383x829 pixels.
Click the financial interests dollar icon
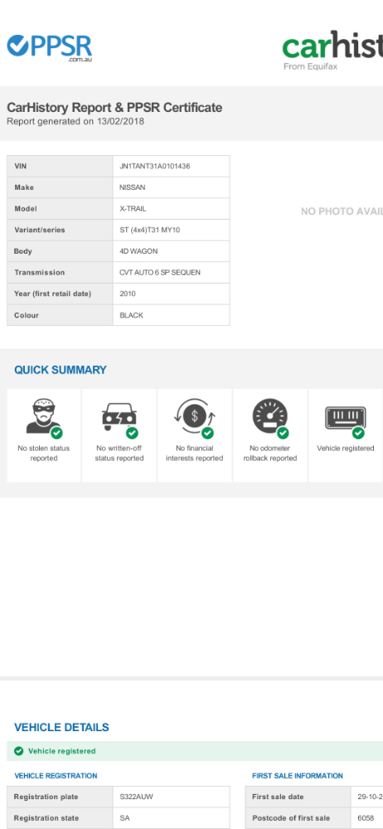pyautogui.click(x=195, y=419)
